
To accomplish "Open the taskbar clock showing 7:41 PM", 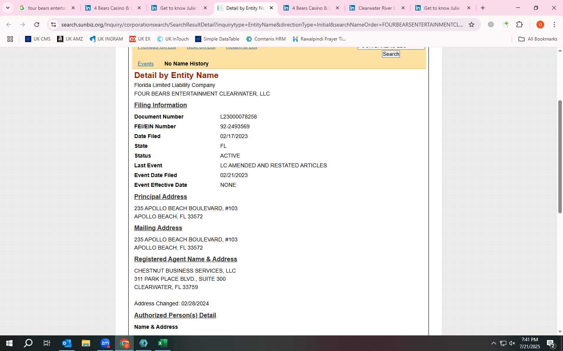I will point(530,343).
